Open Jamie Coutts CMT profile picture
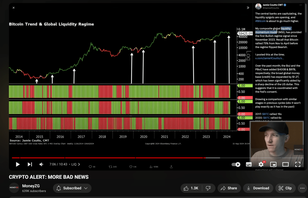Image resolution: width=308 pixels, height=198 pixels. 258,6
